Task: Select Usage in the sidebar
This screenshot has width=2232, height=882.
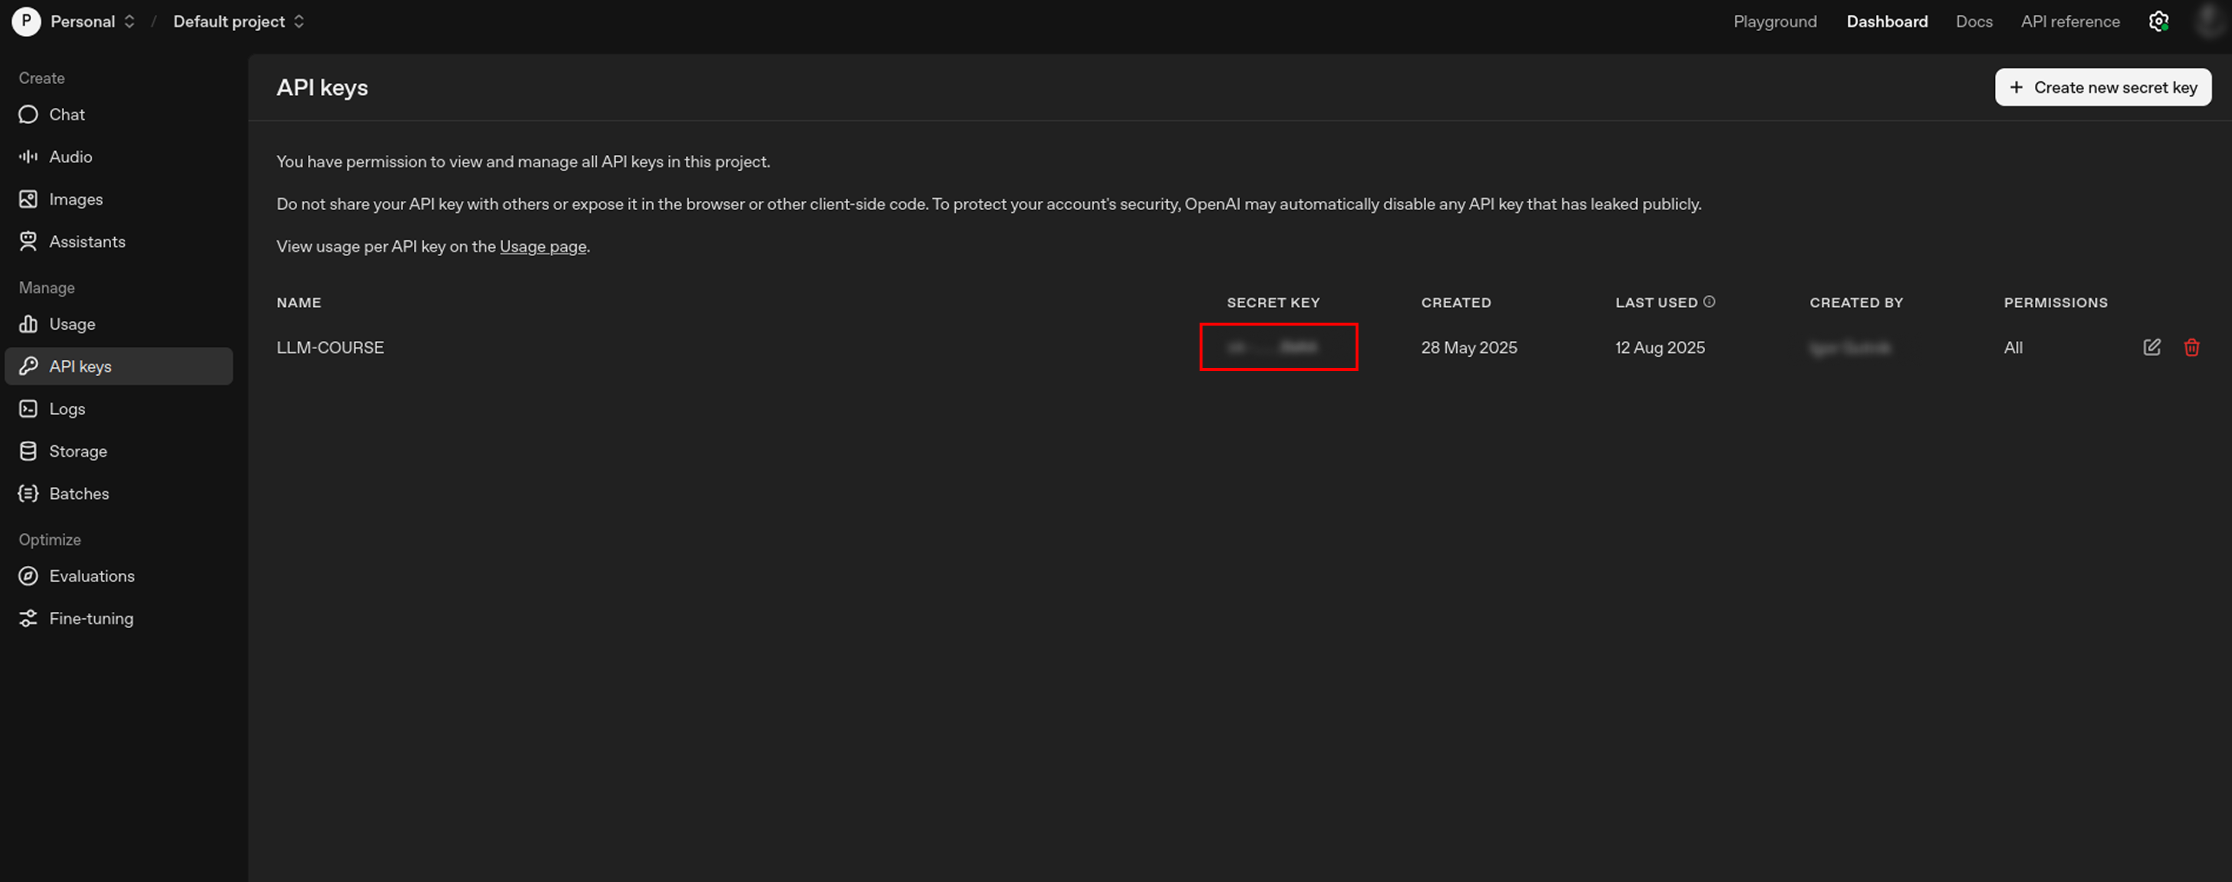Action: point(119,324)
